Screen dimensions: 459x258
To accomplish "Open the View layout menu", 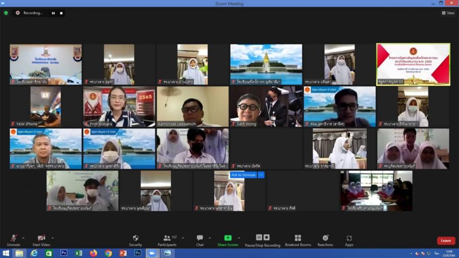I will (448, 13).
